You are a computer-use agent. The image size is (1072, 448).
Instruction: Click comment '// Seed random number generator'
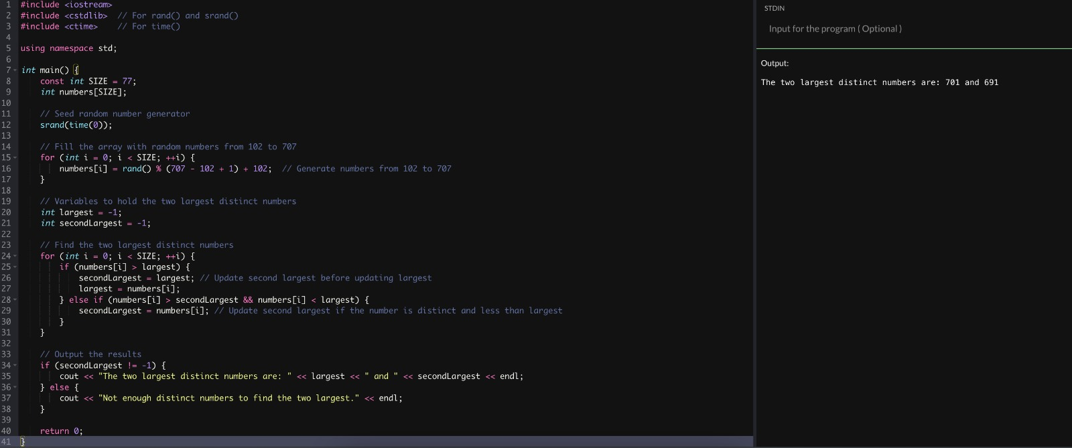115,114
